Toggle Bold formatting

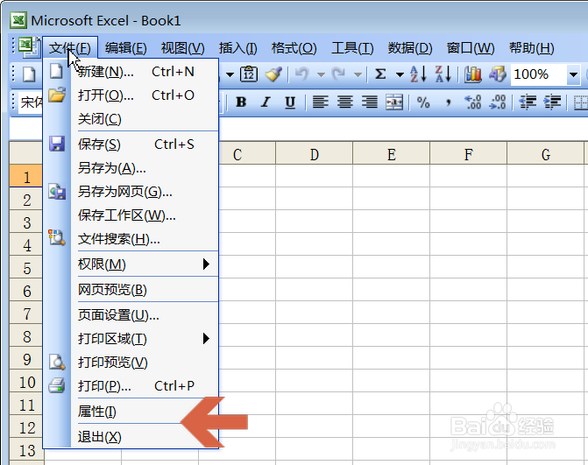pos(241,102)
